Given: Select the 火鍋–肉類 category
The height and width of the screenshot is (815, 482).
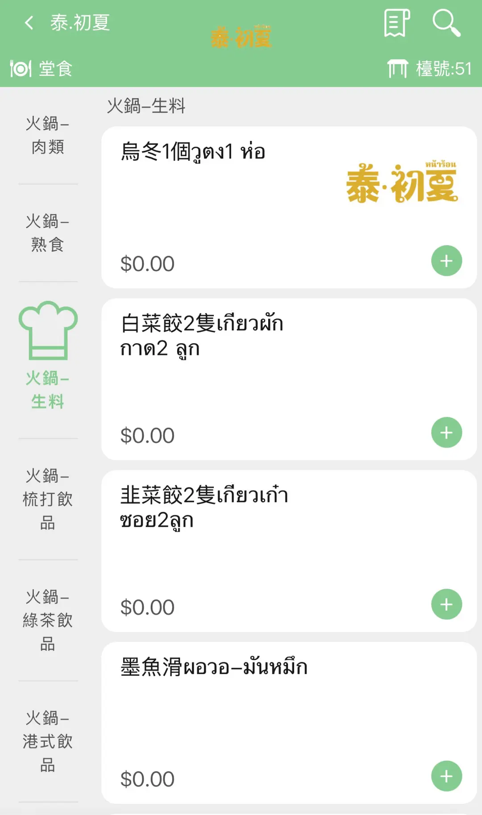Looking at the screenshot, I should click(x=48, y=135).
